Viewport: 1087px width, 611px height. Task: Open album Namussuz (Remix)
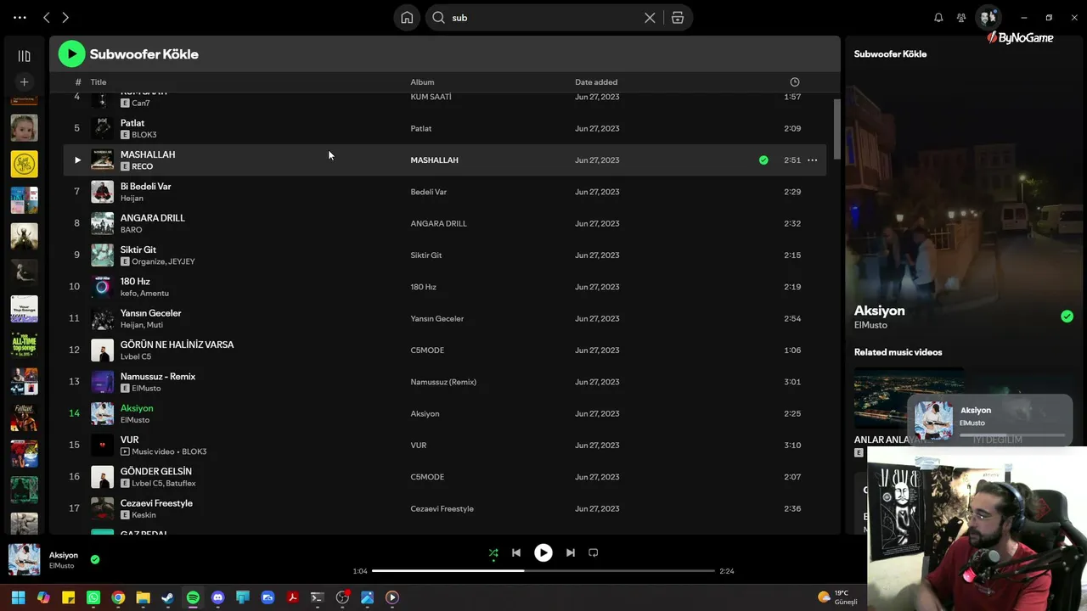coord(443,382)
